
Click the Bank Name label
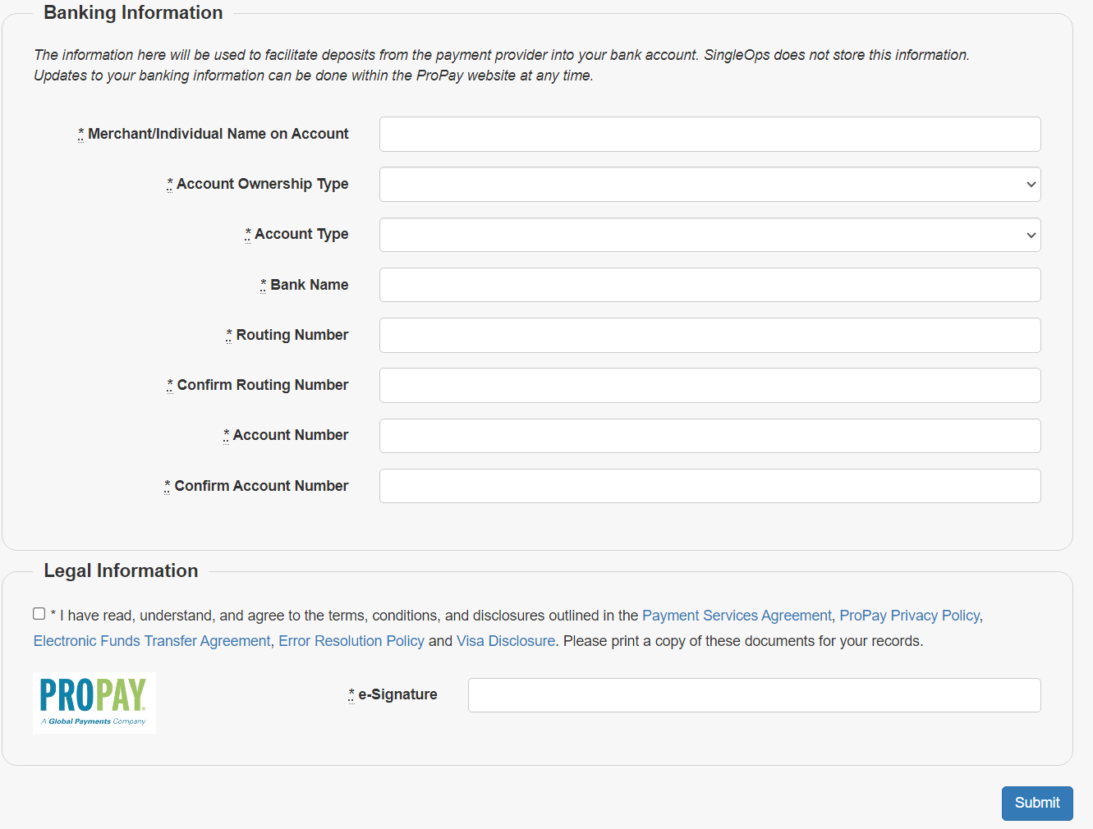(x=304, y=285)
